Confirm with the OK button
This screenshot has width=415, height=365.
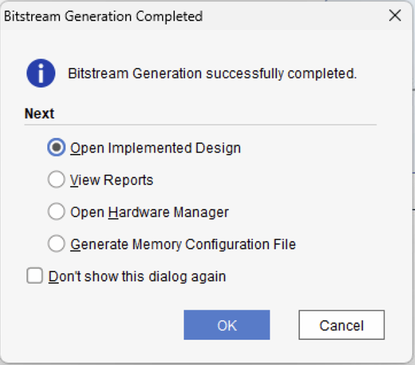[x=226, y=325]
